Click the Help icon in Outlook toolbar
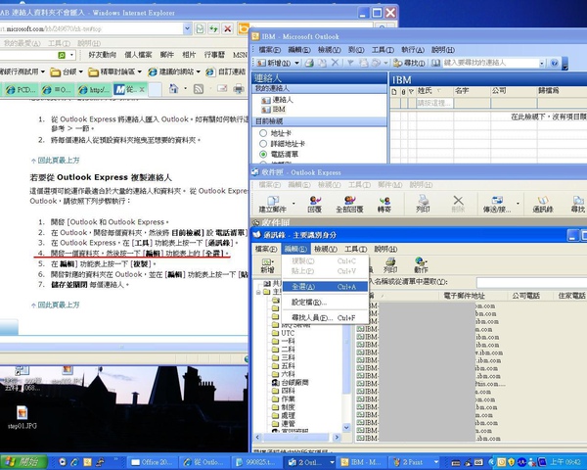 tap(555, 63)
